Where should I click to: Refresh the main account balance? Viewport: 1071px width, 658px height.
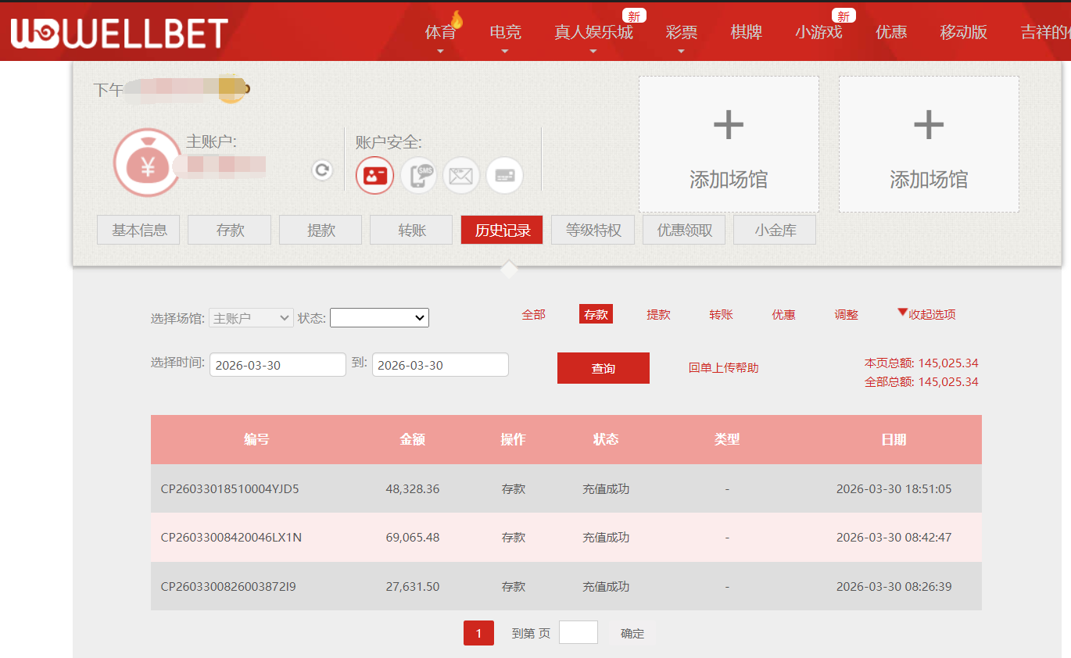[321, 170]
